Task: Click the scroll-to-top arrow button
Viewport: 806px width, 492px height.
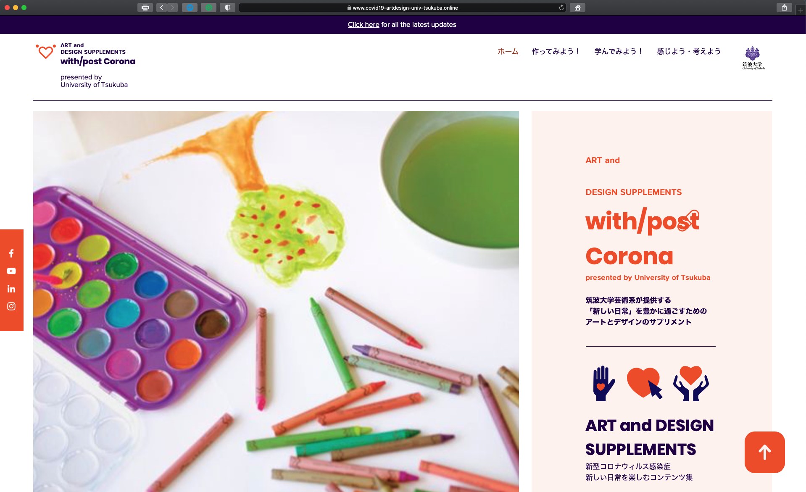Action: (x=764, y=452)
